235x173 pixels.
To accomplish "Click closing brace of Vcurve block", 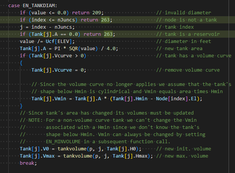I will click(x=21, y=106).
